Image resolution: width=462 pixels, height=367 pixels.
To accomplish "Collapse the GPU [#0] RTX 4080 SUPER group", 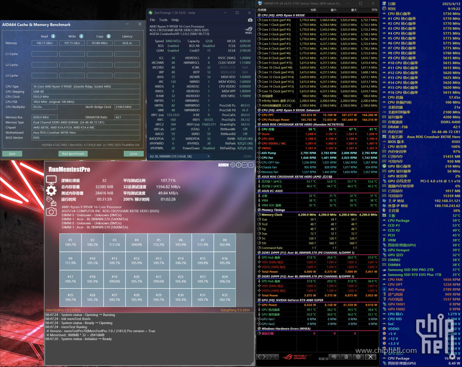I will [259, 300].
